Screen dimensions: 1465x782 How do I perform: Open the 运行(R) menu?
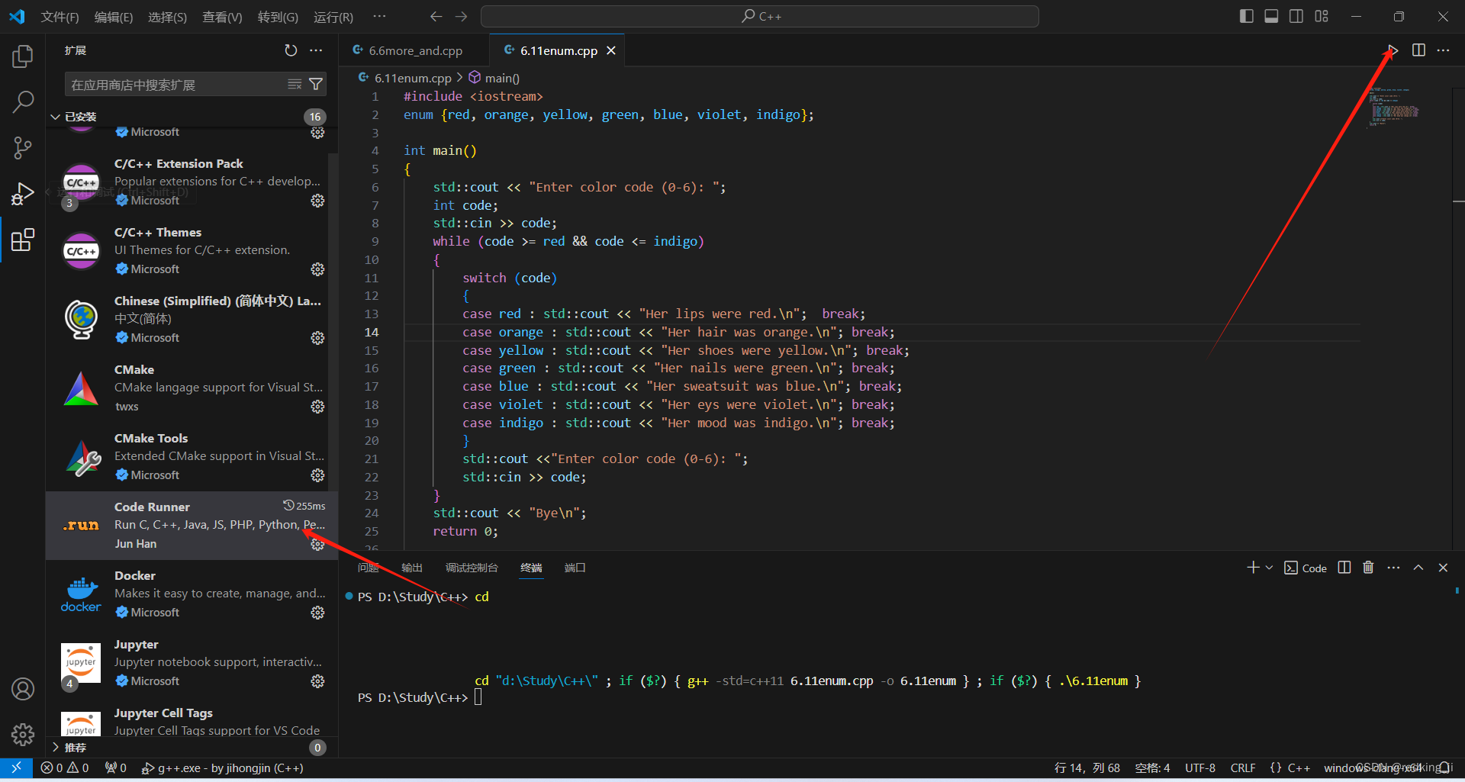point(332,16)
